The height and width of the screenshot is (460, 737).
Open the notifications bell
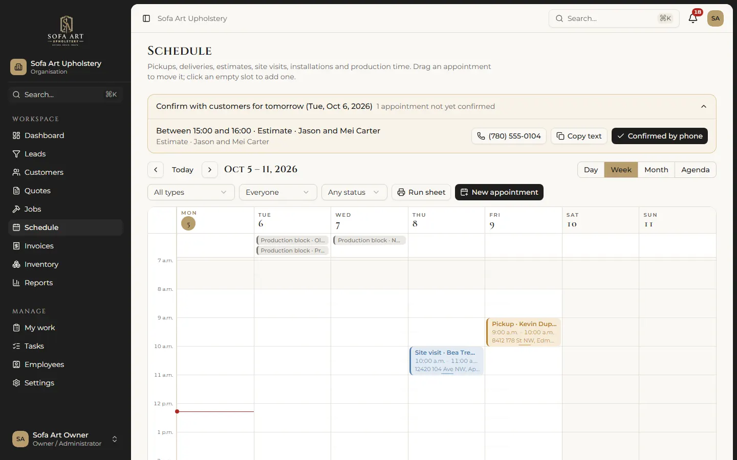coord(693,18)
